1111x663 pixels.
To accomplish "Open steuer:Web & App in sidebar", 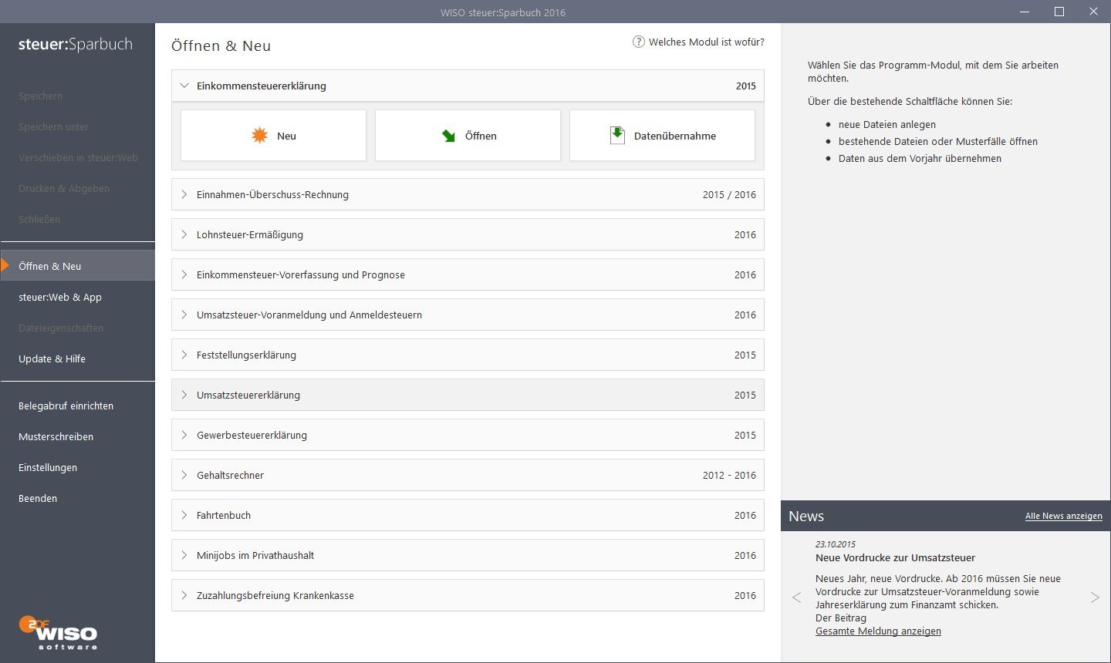I will coord(60,297).
